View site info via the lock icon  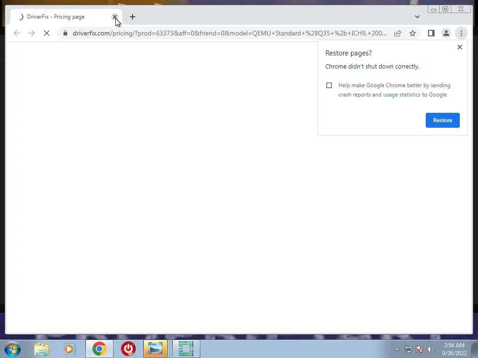pyautogui.click(x=65, y=33)
